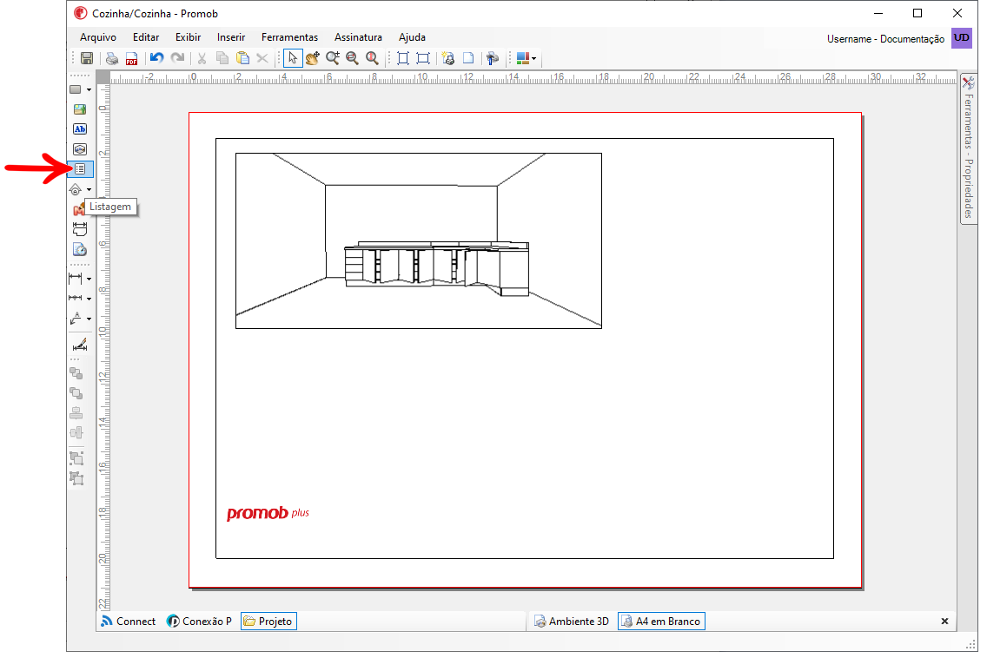
Task: Click the blank page icon in the toolbar
Action: point(468,58)
